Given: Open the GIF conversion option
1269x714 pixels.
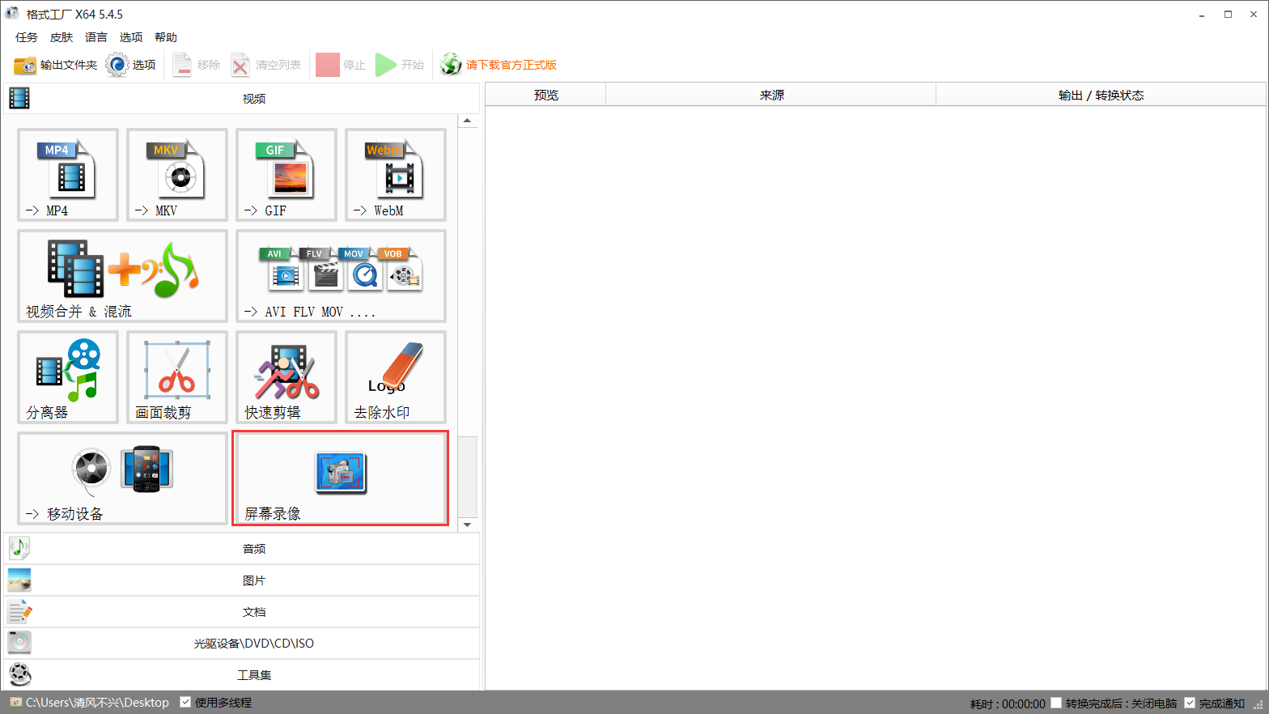Looking at the screenshot, I should (x=286, y=175).
